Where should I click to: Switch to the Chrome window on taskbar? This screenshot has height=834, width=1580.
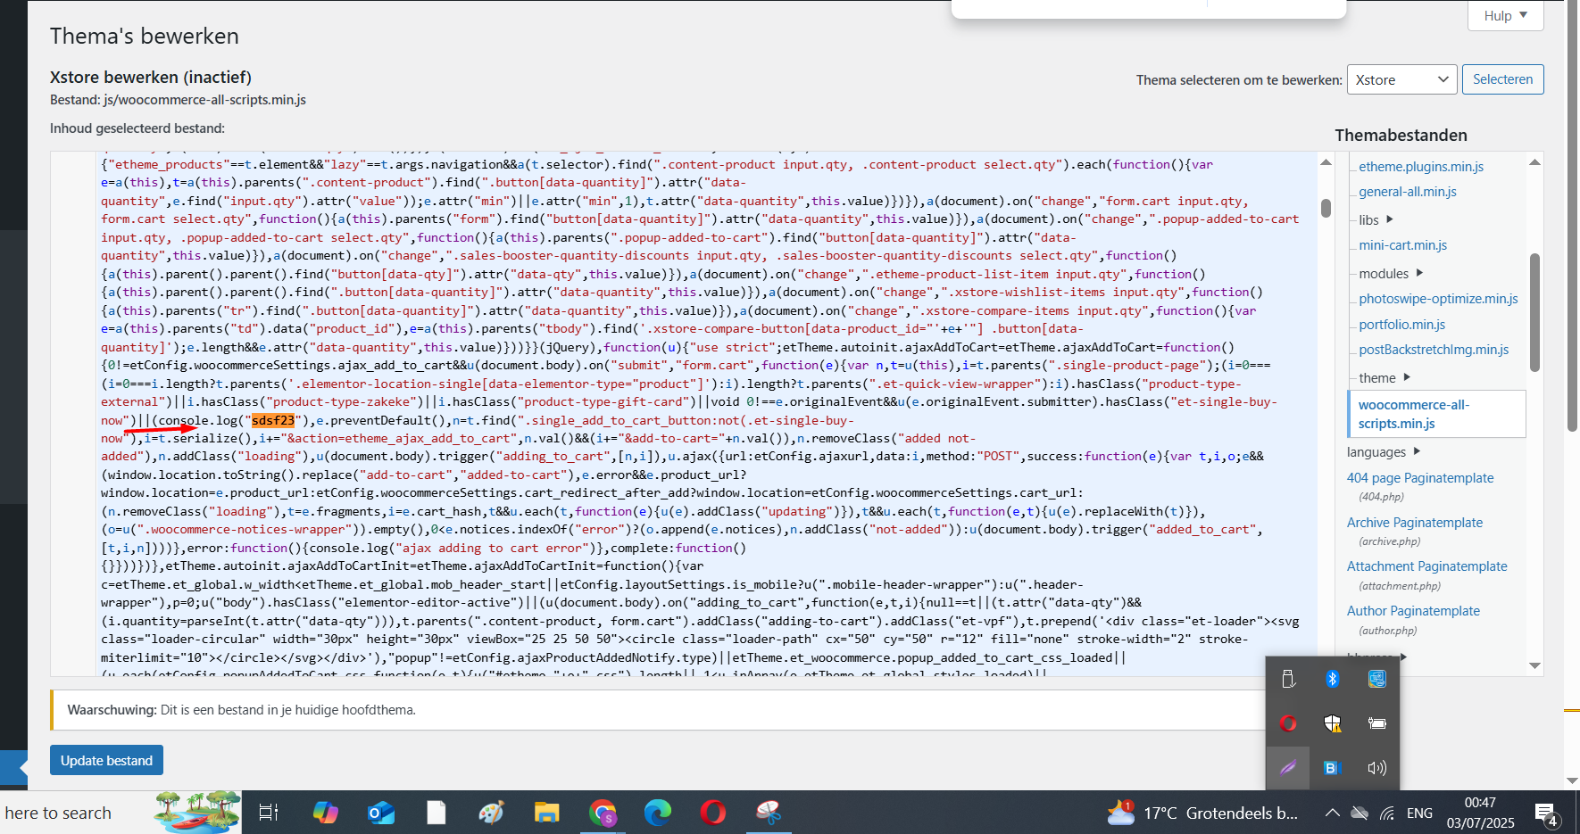click(x=603, y=813)
